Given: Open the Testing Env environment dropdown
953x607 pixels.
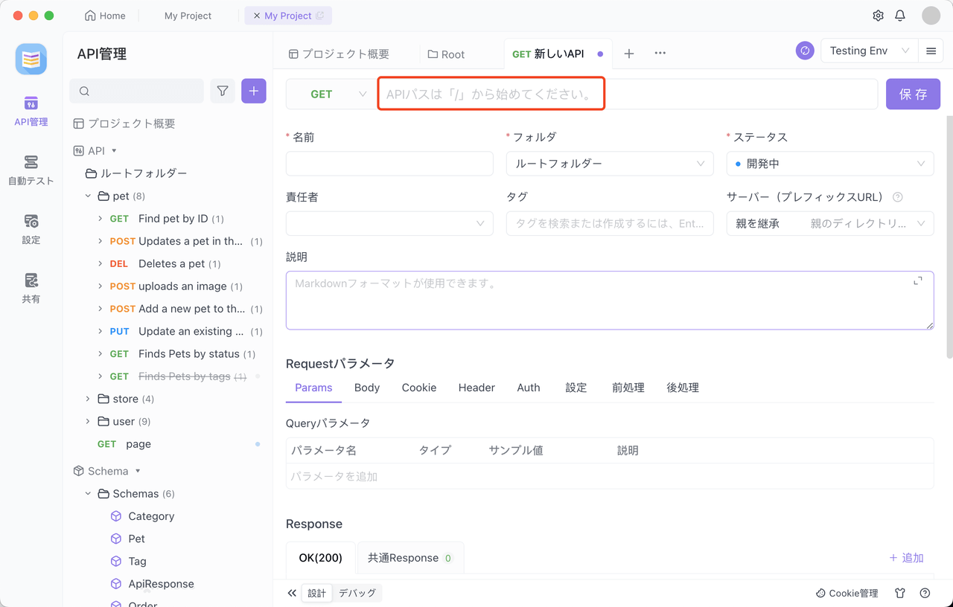Looking at the screenshot, I should 869,51.
